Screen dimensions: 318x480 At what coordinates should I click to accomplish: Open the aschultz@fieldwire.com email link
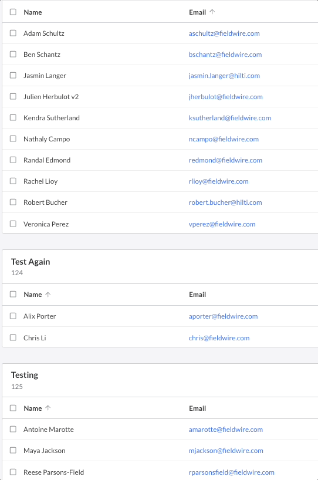[224, 33]
